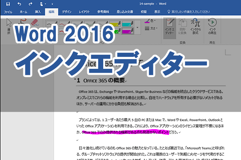Click the インクから数式 button
This screenshot has width=241, height=160.
coord(195,27)
